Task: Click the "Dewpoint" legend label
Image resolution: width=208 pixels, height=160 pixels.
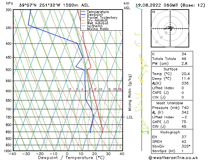Action: [95, 15]
